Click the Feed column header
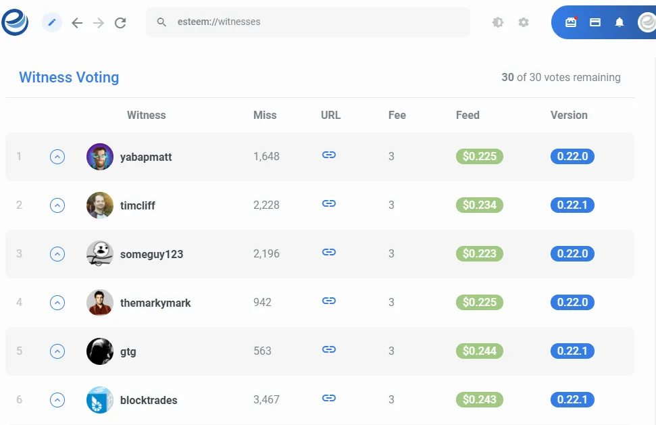This screenshot has width=656, height=425. [468, 115]
